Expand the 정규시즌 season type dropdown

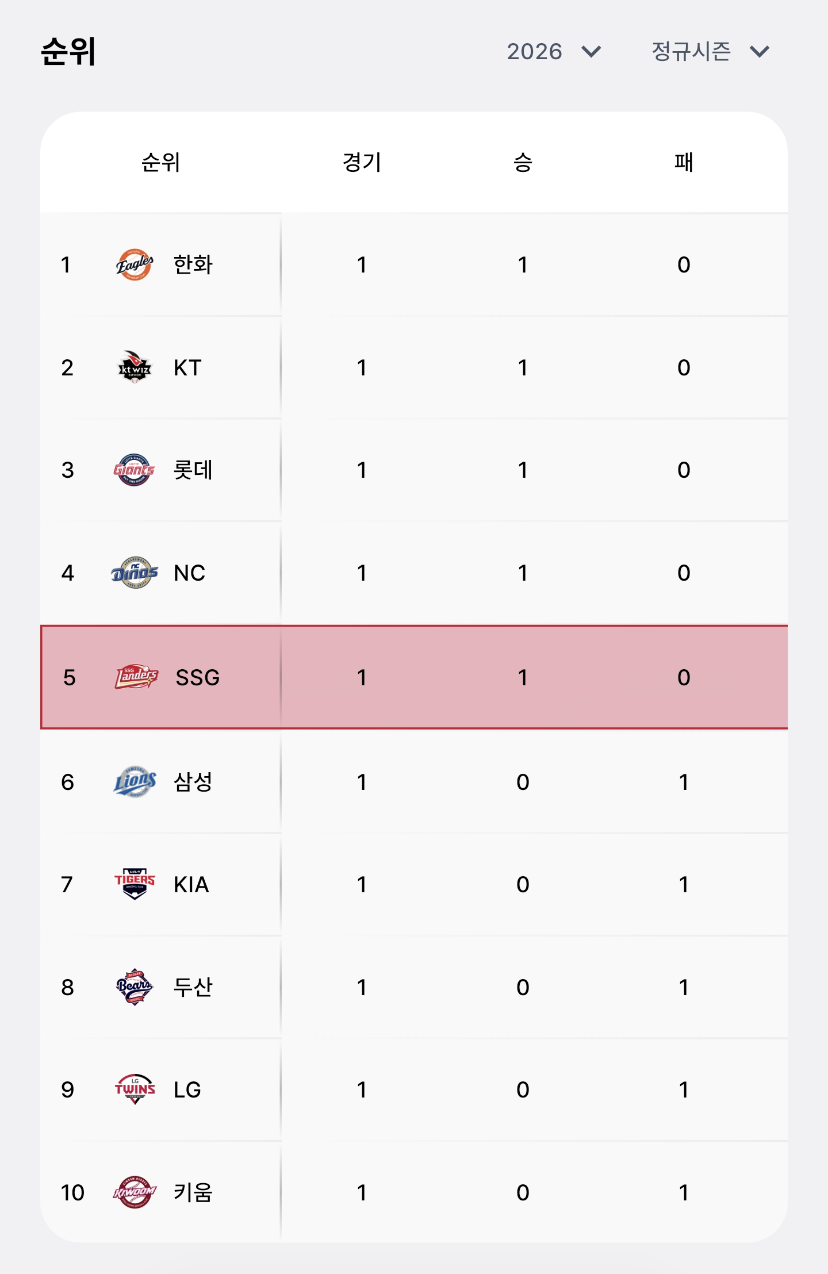[711, 52]
